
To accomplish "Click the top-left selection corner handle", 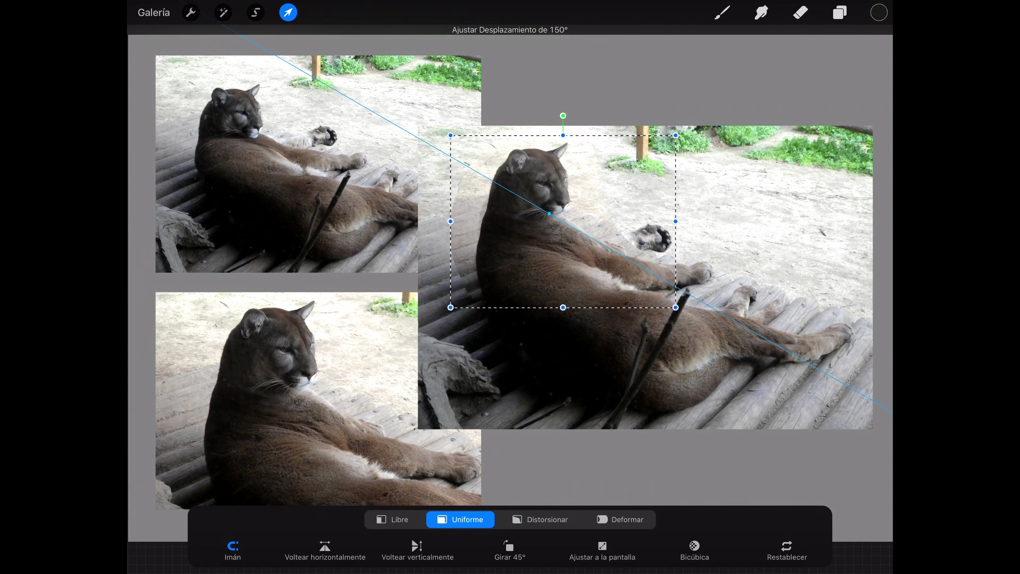I will pyautogui.click(x=450, y=136).
